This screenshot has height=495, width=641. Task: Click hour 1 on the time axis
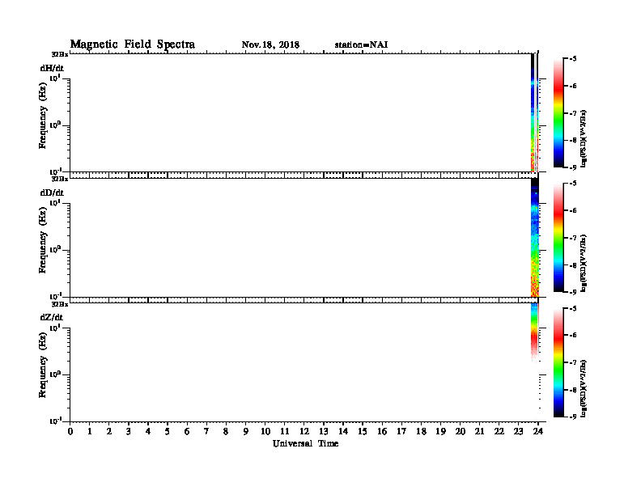(90, 432)
